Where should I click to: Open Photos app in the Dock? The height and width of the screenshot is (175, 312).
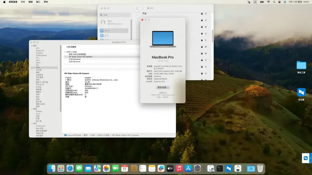pos(106,168)
